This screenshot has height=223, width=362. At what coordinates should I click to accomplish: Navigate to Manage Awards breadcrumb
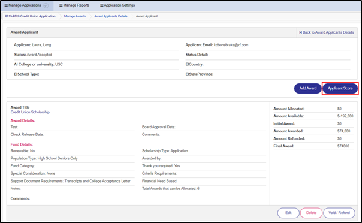point(75,16)
